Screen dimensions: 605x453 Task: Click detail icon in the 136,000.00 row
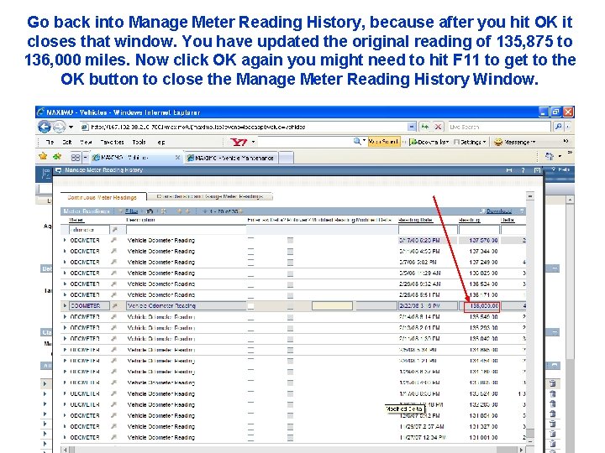click(114, 305)
